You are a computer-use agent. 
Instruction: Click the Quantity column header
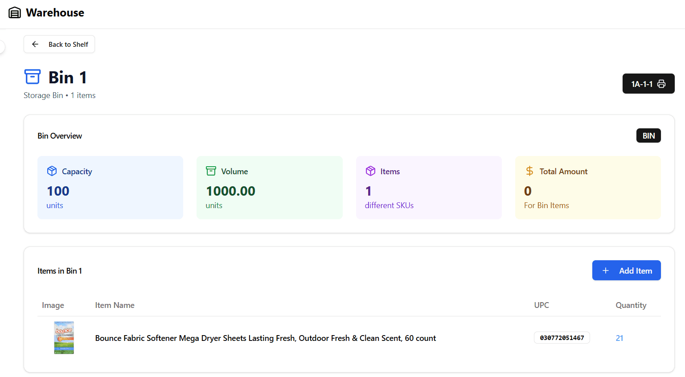631,305
